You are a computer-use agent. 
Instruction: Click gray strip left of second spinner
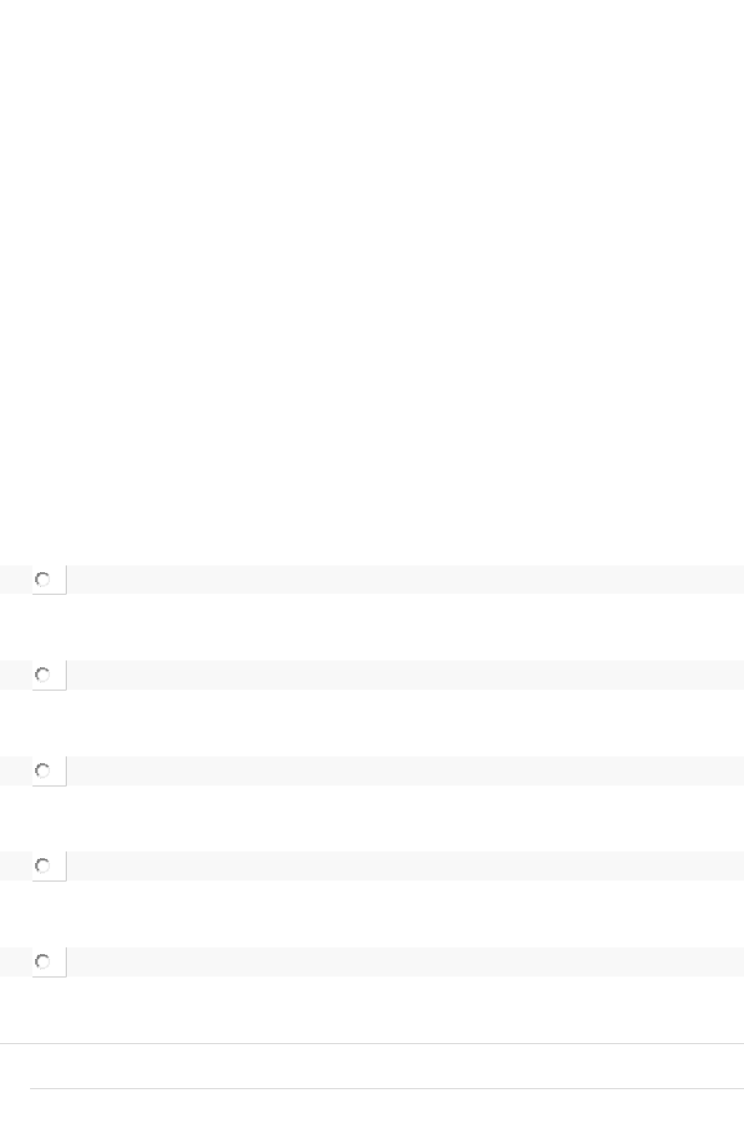(15, 675)
